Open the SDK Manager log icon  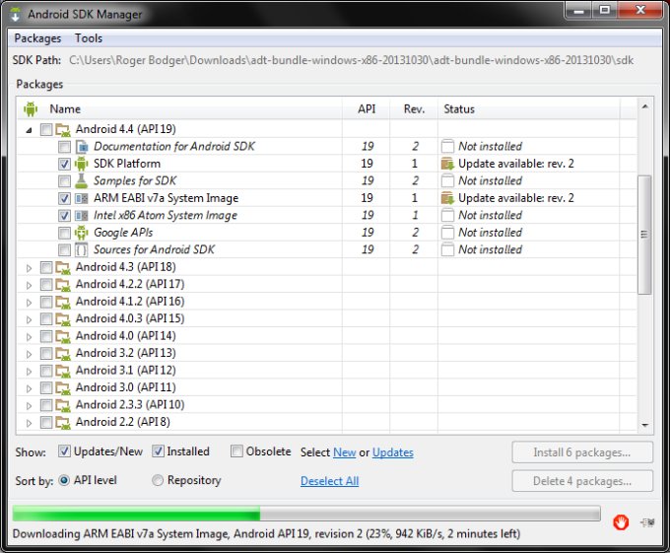point(647,521)
